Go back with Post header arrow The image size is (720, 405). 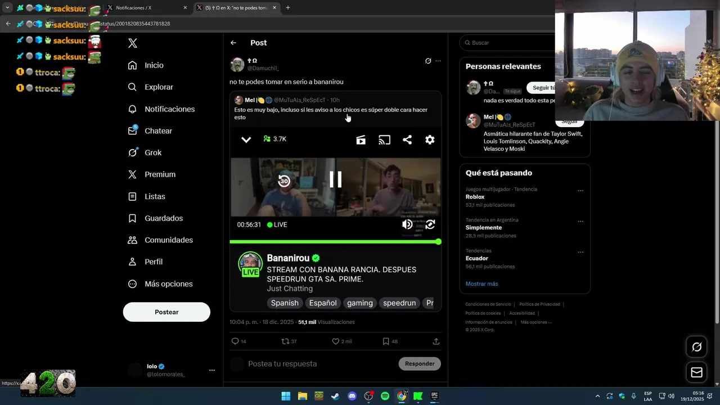point(233,43)
